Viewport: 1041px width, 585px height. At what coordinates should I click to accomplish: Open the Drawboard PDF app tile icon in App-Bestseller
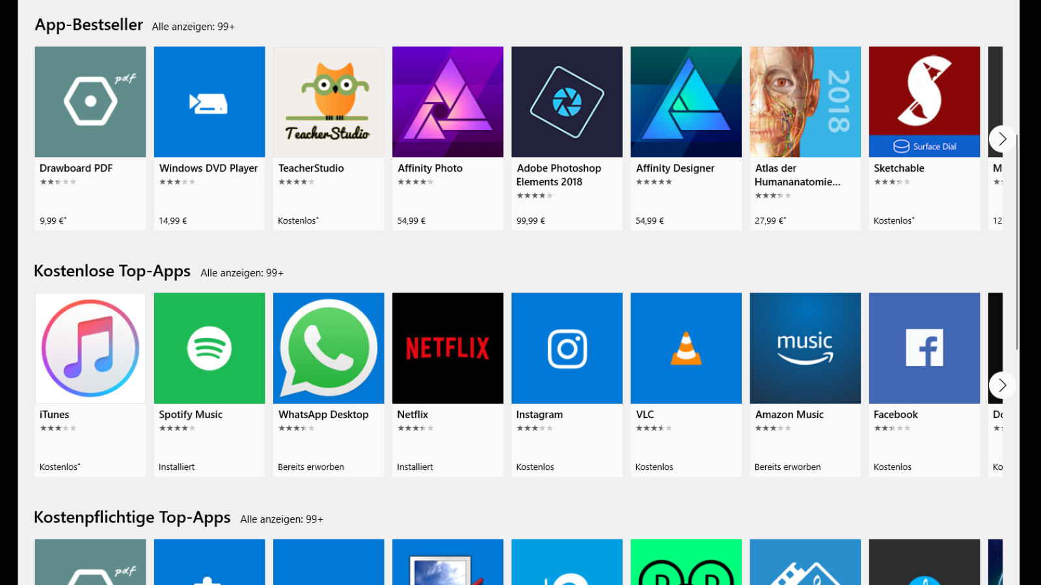(x=90, y=101)
